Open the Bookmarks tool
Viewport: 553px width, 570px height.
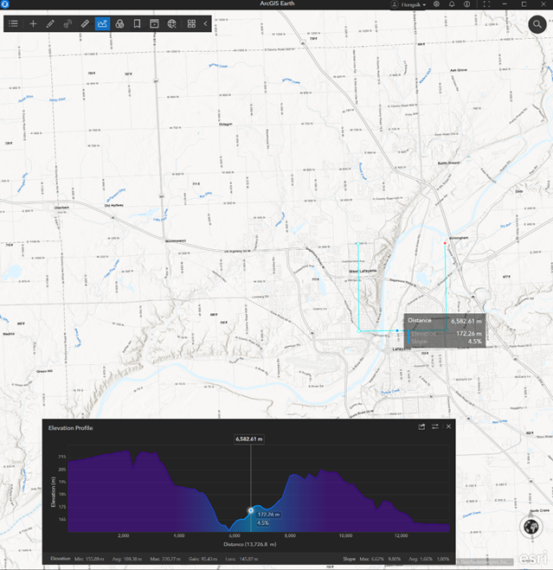point(137,23)
